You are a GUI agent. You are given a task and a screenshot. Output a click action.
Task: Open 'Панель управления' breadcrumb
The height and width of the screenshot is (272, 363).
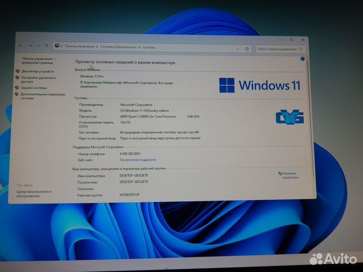(80, 46)
